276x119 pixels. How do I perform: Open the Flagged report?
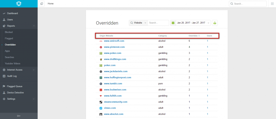point(9,38)
